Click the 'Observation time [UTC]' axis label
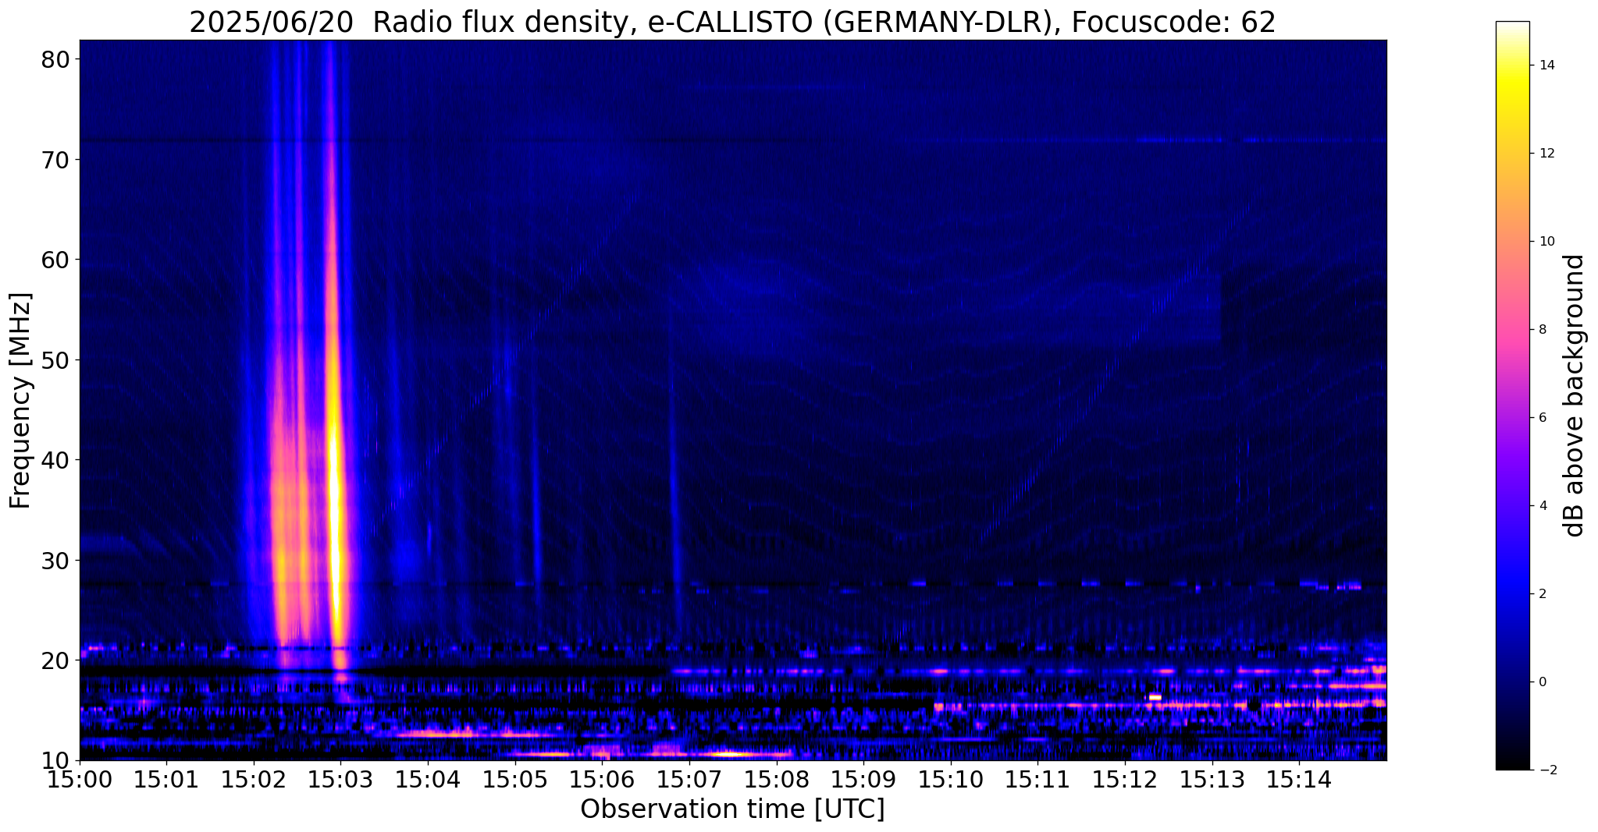Viewport: 1598px width, 832px height. 732,809
